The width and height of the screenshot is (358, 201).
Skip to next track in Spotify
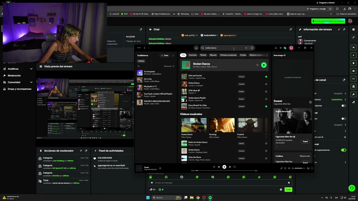(230, 167)
